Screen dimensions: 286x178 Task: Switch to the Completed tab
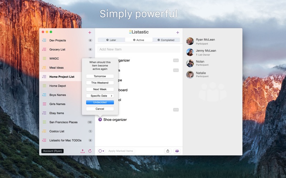pyautogui.click(x=166, y=40)
